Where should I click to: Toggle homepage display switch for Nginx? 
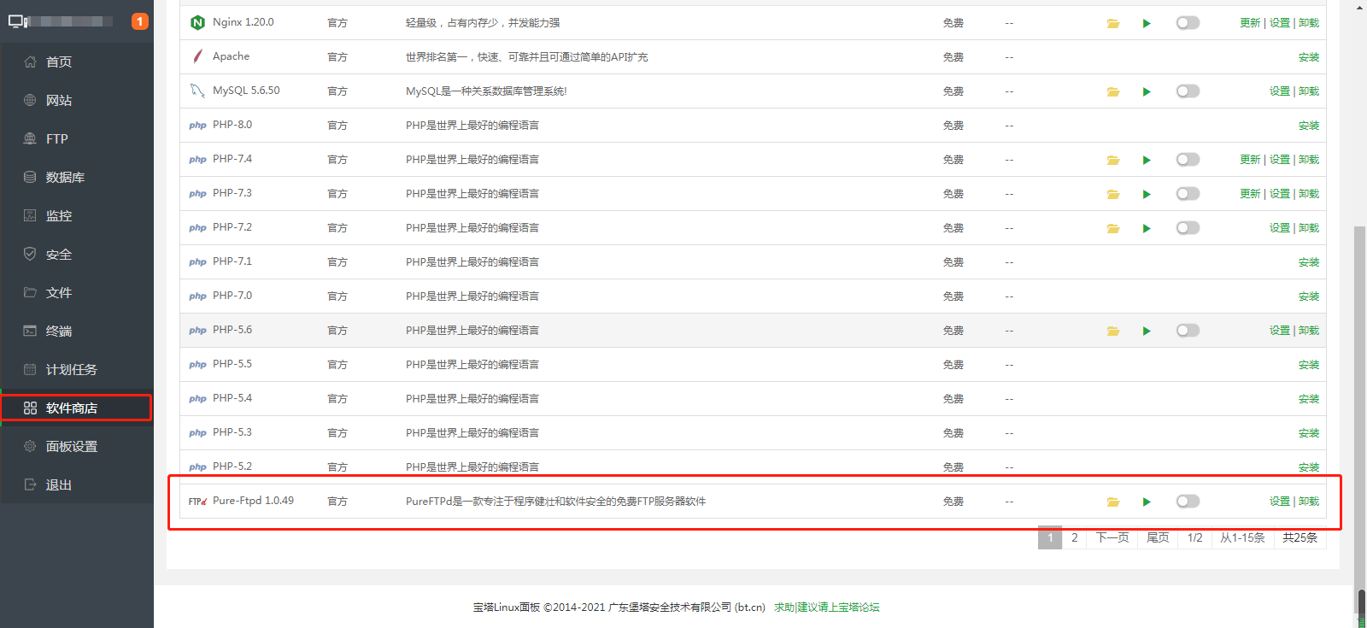click(1188, 23)
